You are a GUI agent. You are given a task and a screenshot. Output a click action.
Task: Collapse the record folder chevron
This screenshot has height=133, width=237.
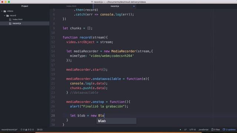[4, 16]
